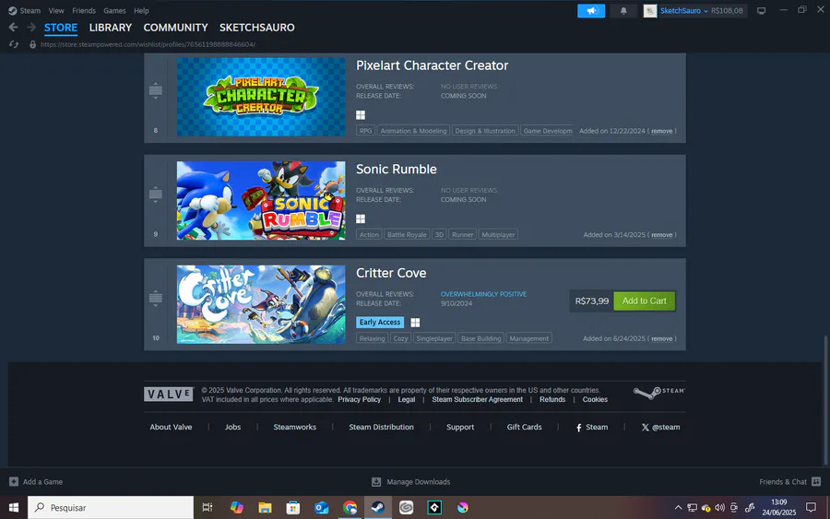Open Steam's Facebook link in footer
Screen dimensions: 830x519
pyautogui.click(x=592, y=427)
